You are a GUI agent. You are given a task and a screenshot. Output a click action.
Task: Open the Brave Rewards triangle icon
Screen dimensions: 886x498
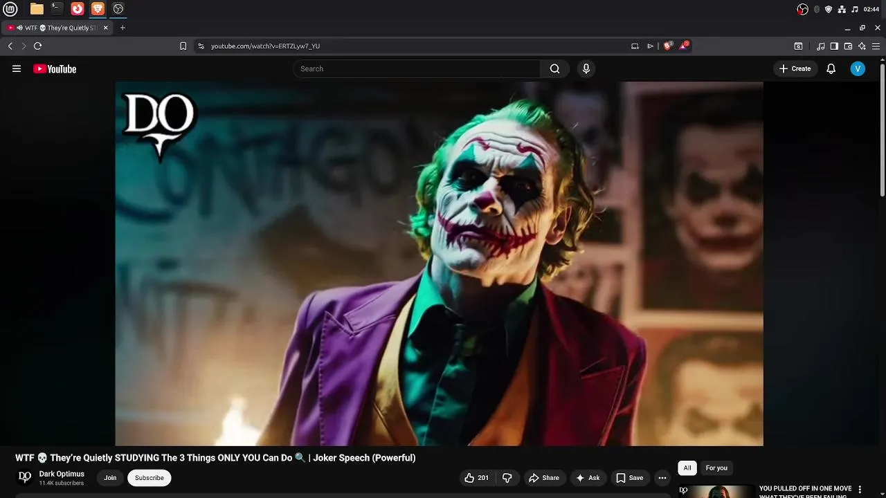pos(684,46)
